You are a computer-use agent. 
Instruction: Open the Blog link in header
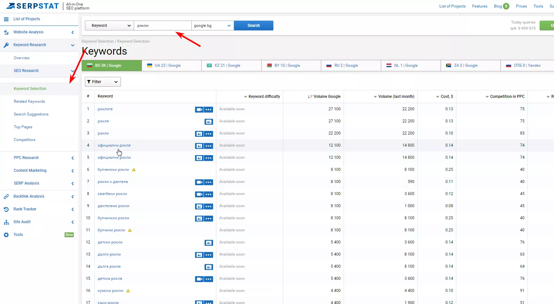tap(498, 6)
